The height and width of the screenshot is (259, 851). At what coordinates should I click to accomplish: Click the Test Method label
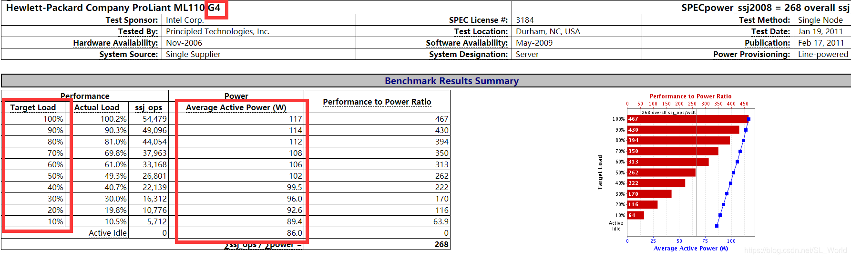coord(765,20)
